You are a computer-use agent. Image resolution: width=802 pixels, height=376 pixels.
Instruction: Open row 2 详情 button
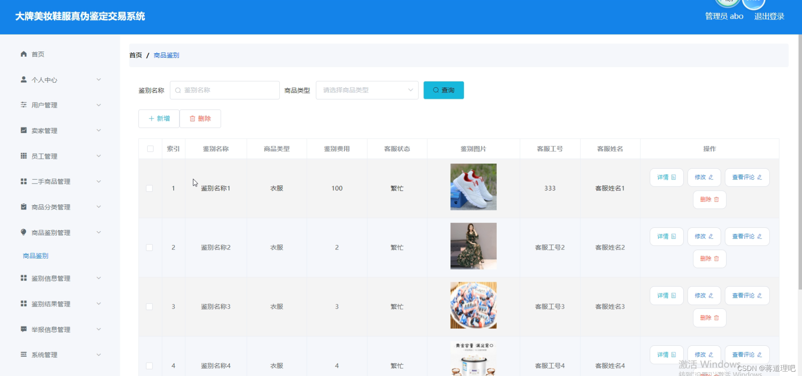(667, 237)
